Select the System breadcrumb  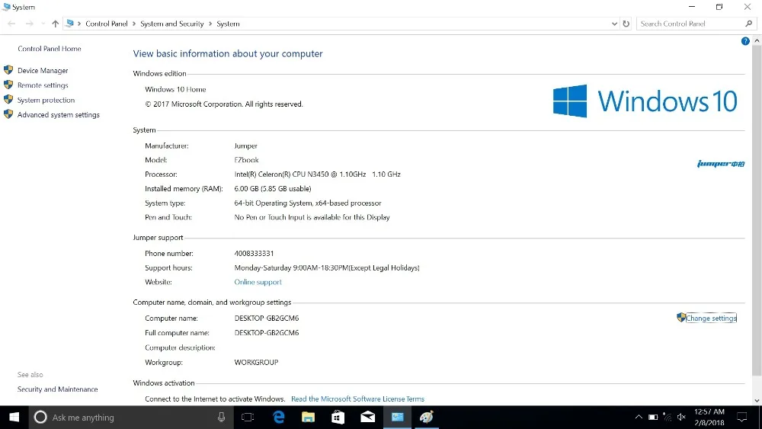pos(228,24)
